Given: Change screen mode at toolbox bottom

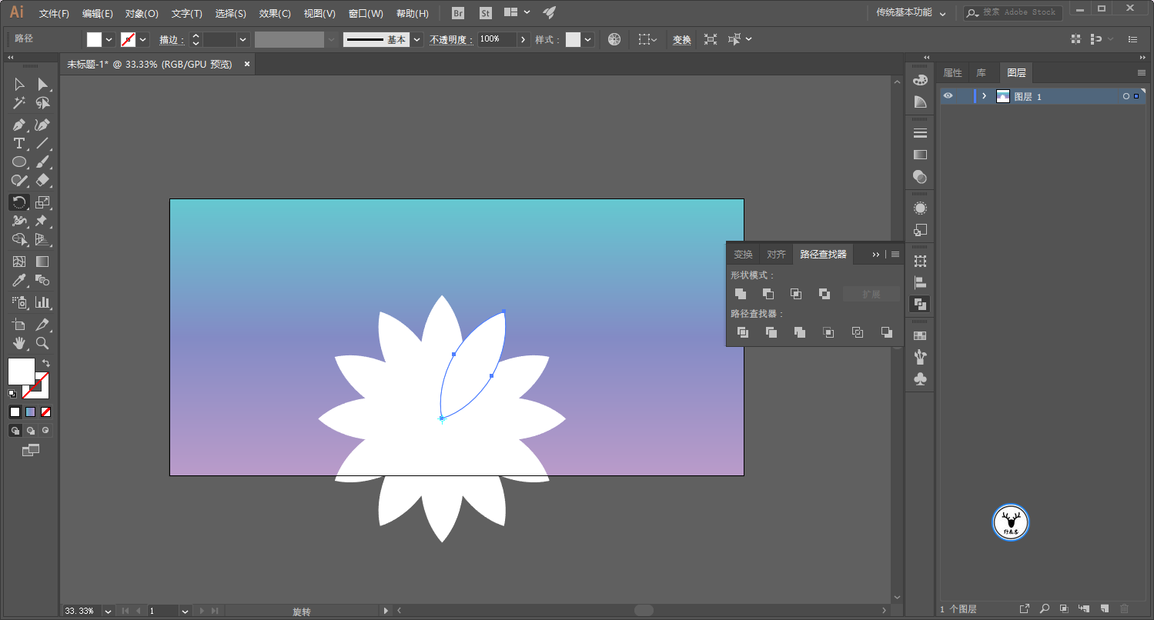Looking at the screenshot, I should (x=31, y=450).
